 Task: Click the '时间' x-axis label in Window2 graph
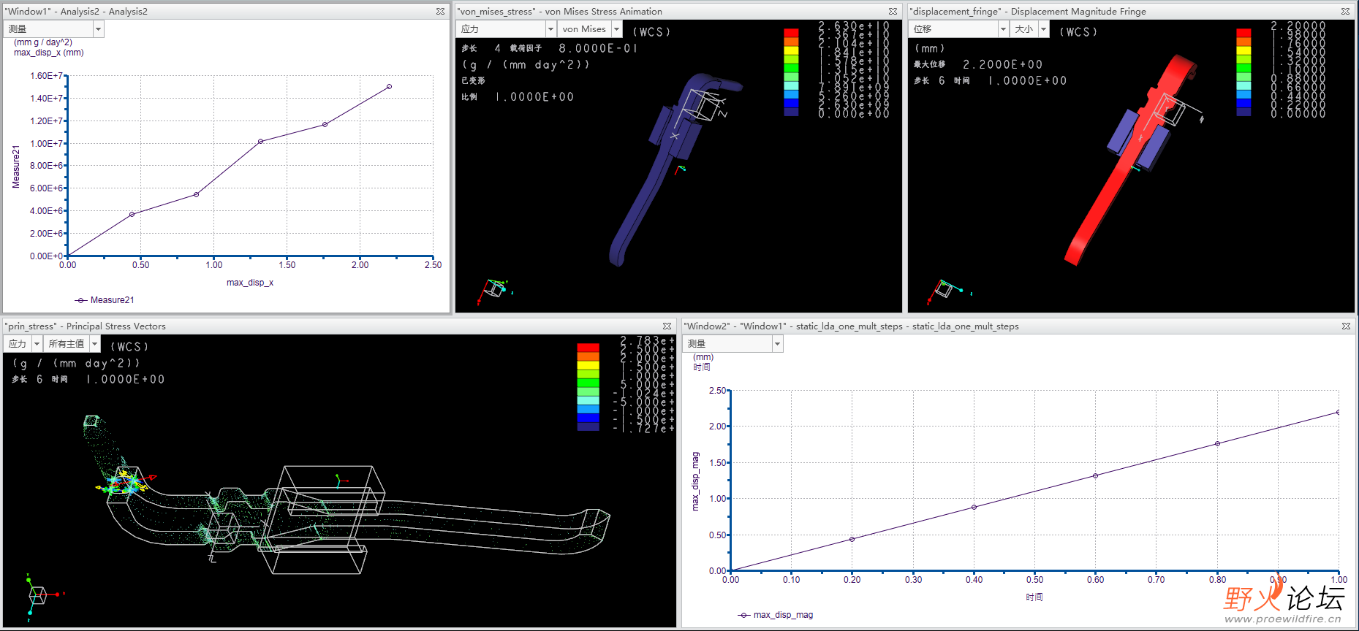[1034, 597]
